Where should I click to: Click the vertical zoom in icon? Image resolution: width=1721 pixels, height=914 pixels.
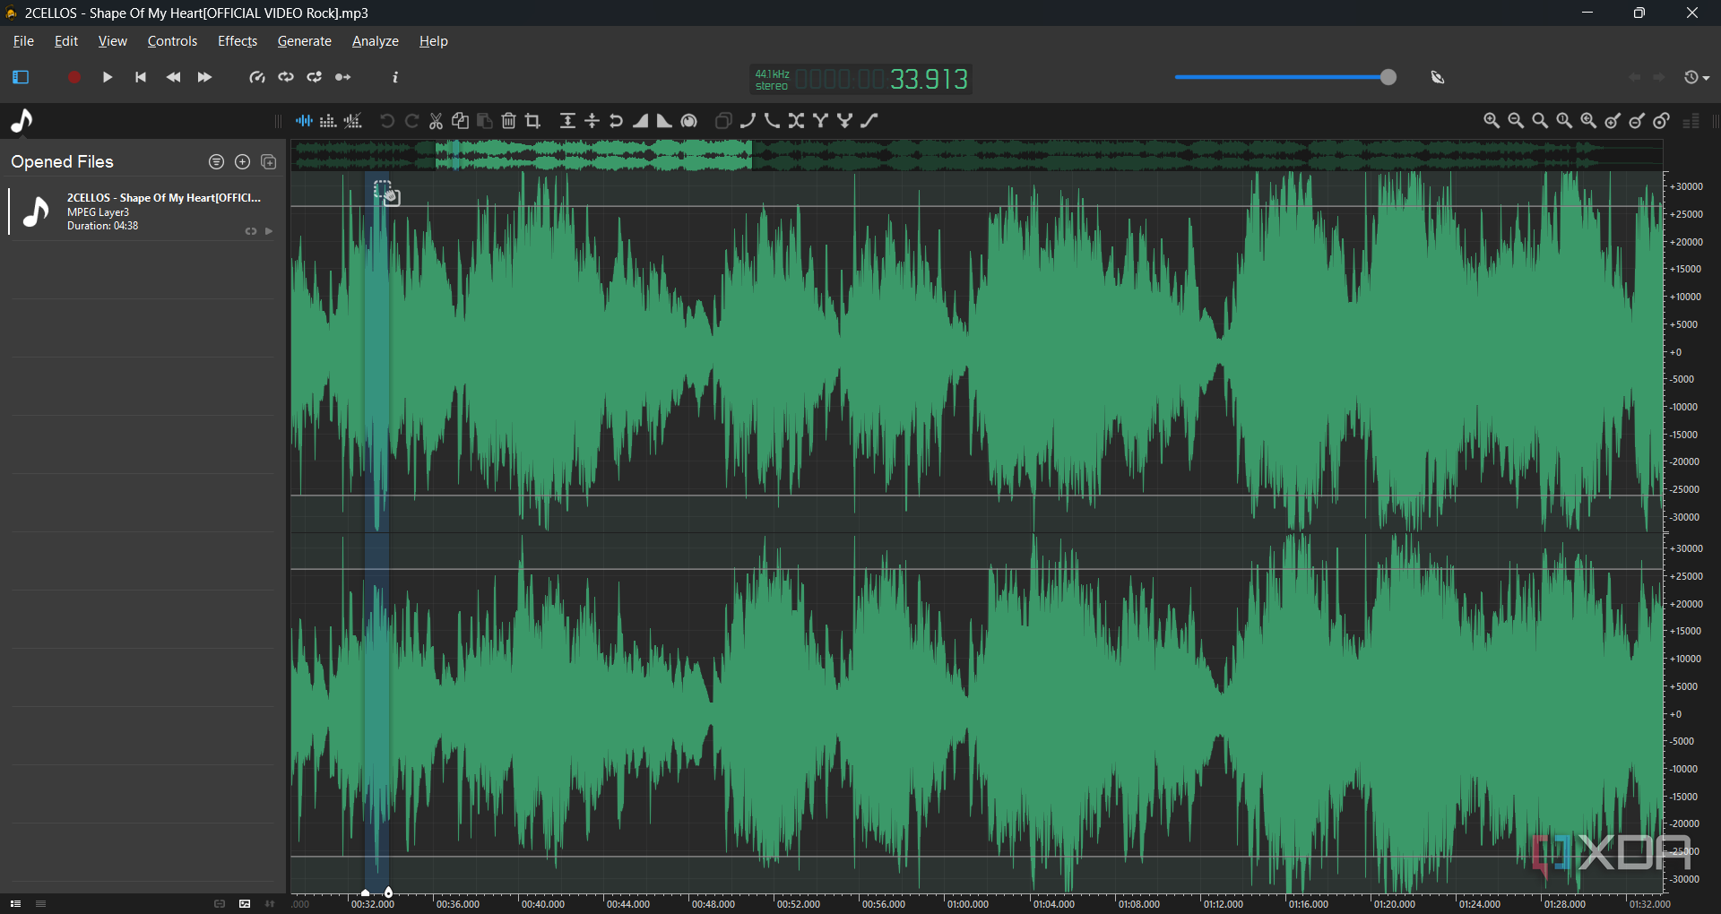(1613, 121)
